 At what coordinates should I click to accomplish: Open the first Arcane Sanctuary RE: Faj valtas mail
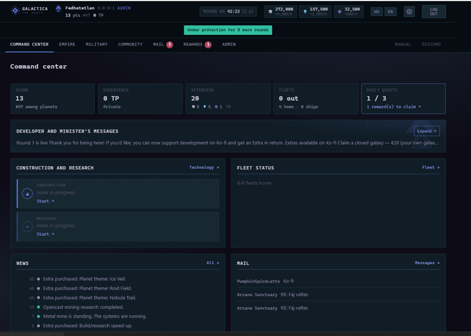(x=338, y=295)
